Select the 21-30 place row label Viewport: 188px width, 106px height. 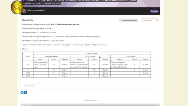click(x=28, y=76)
